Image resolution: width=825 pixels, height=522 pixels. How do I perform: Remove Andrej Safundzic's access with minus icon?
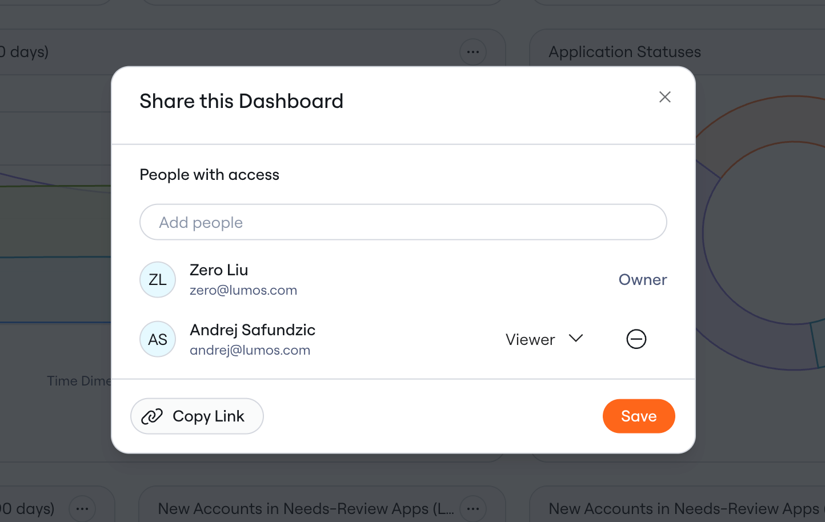click(636, 339)
